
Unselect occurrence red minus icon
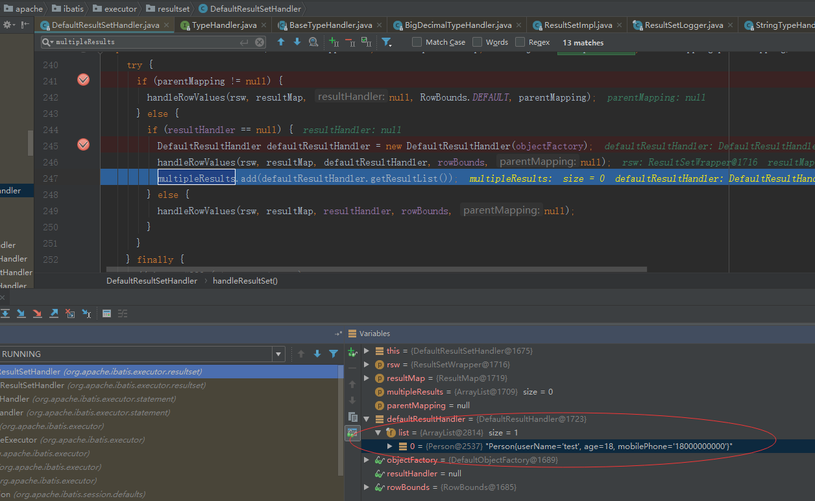350,42
